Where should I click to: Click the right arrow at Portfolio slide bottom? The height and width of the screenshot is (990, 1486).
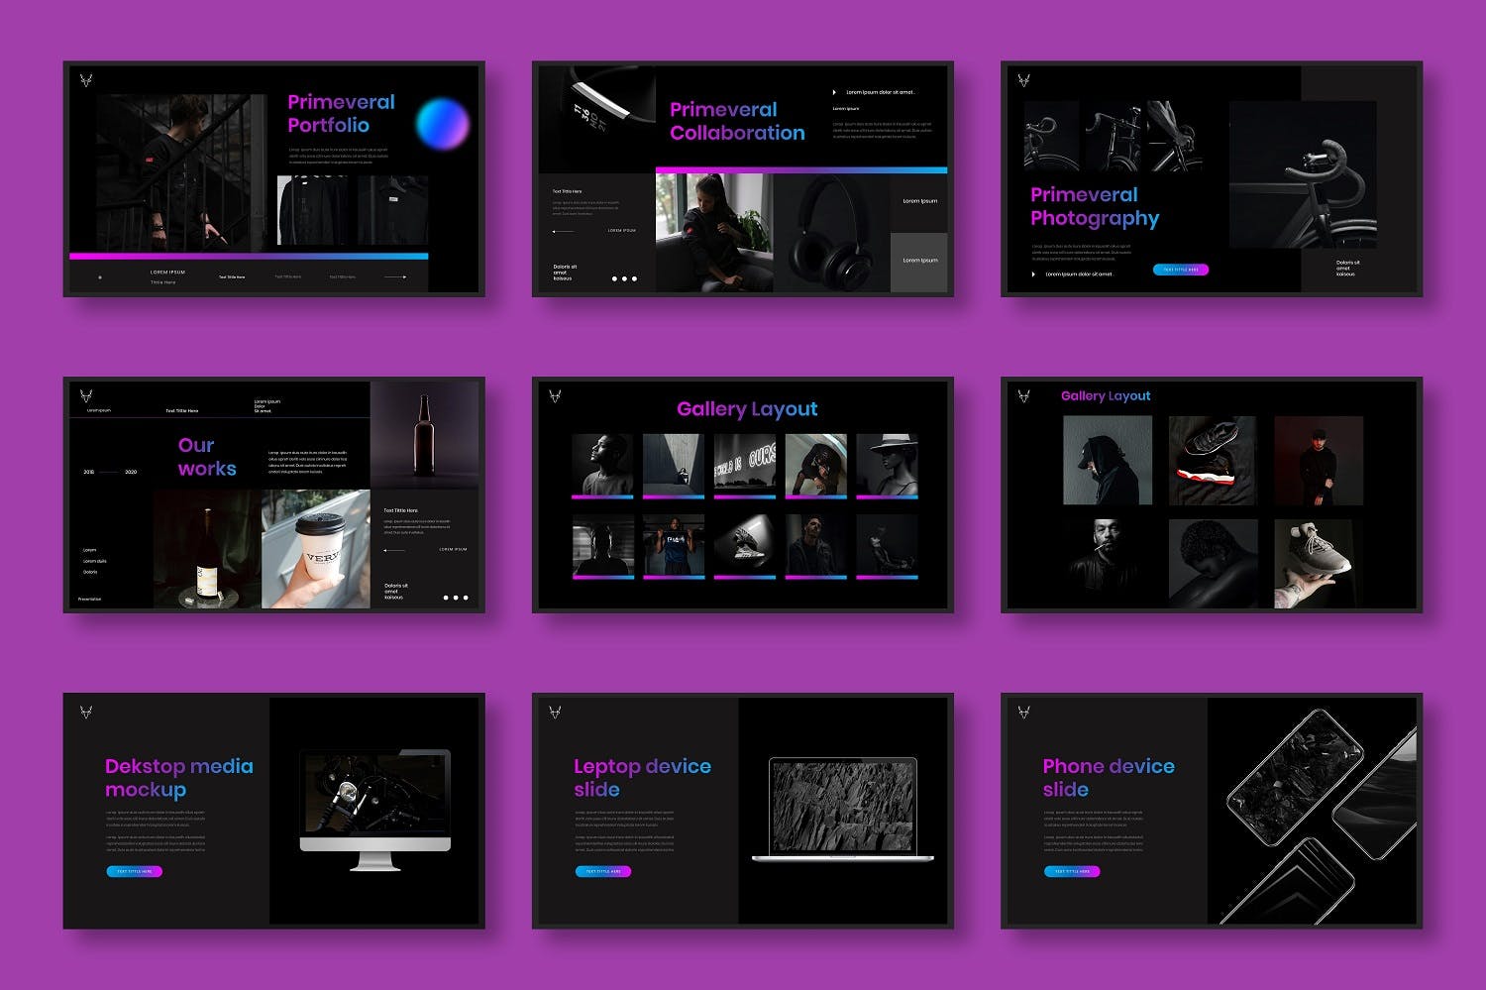pos(395,277)
